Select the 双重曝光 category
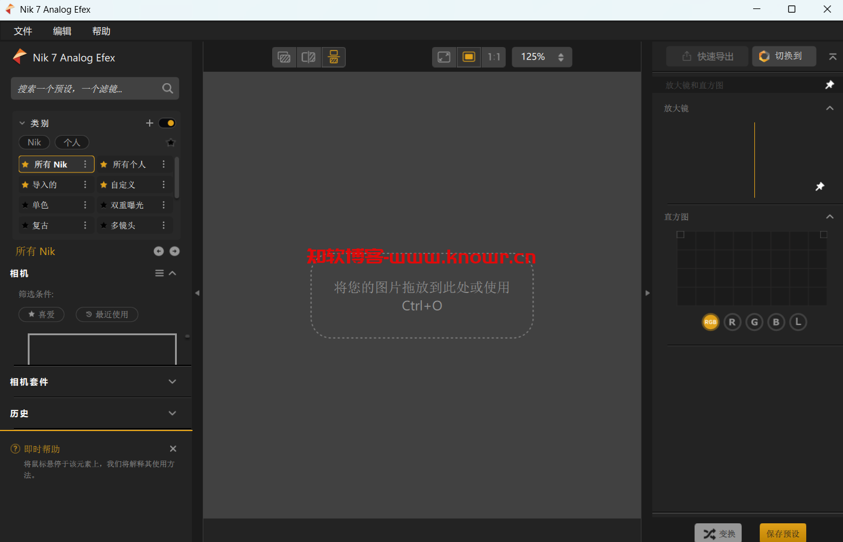This screenshot has height=542, width=843. click(135, 205)
